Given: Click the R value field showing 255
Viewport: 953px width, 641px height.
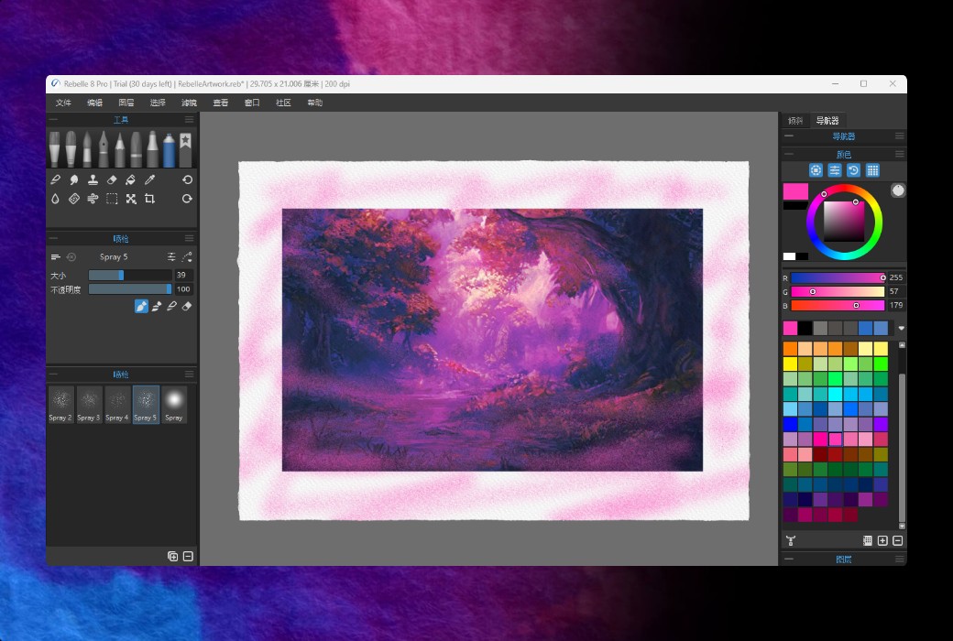Looking at the screenshot, I should [896, 277].
